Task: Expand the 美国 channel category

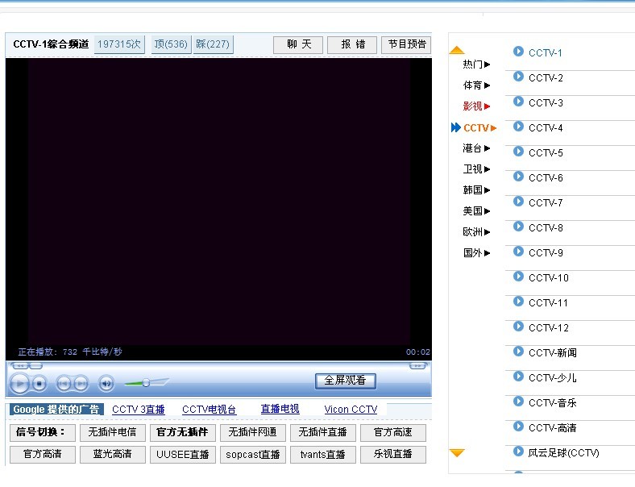Action: tap(476, 211)
